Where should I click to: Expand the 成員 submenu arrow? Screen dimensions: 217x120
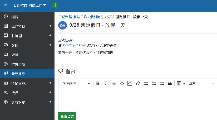(x=50, y=92)
